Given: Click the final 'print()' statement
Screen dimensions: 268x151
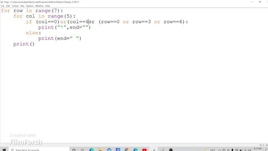Looking at the screenshot, I should tap(24, 44).
